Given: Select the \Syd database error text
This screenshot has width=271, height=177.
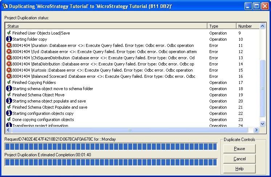Looking at the screenshot, I should [105, 52].
